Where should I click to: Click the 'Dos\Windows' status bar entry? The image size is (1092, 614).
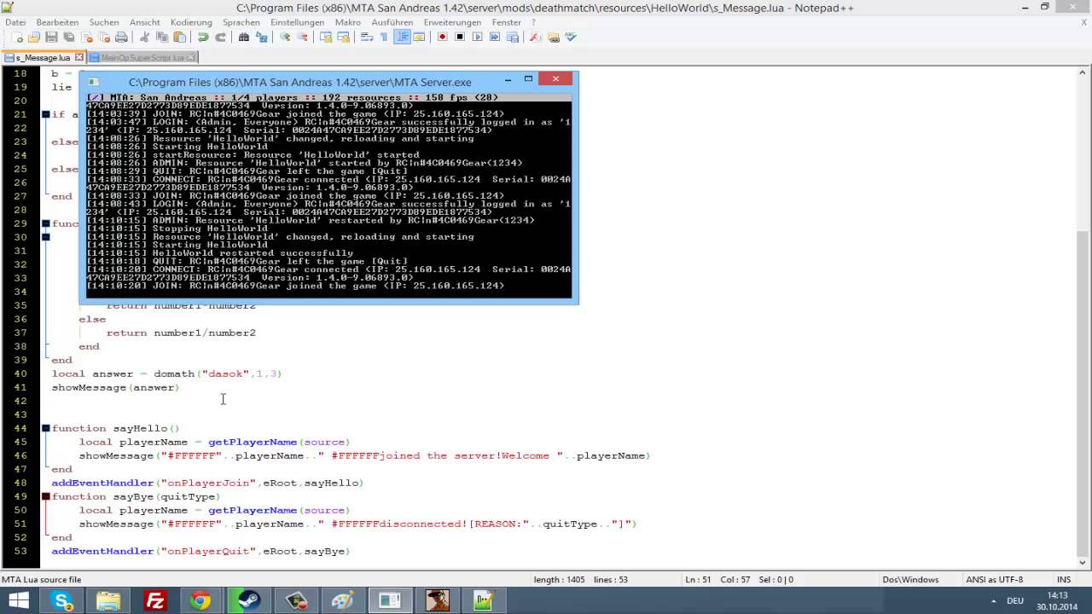pos(909,580)
